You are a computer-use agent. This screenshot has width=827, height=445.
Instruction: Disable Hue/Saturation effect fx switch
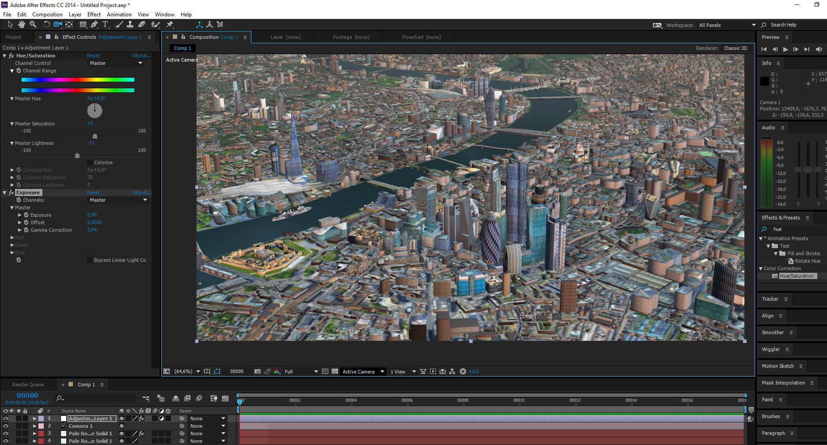pyautogui.click(x=11, y=56)
